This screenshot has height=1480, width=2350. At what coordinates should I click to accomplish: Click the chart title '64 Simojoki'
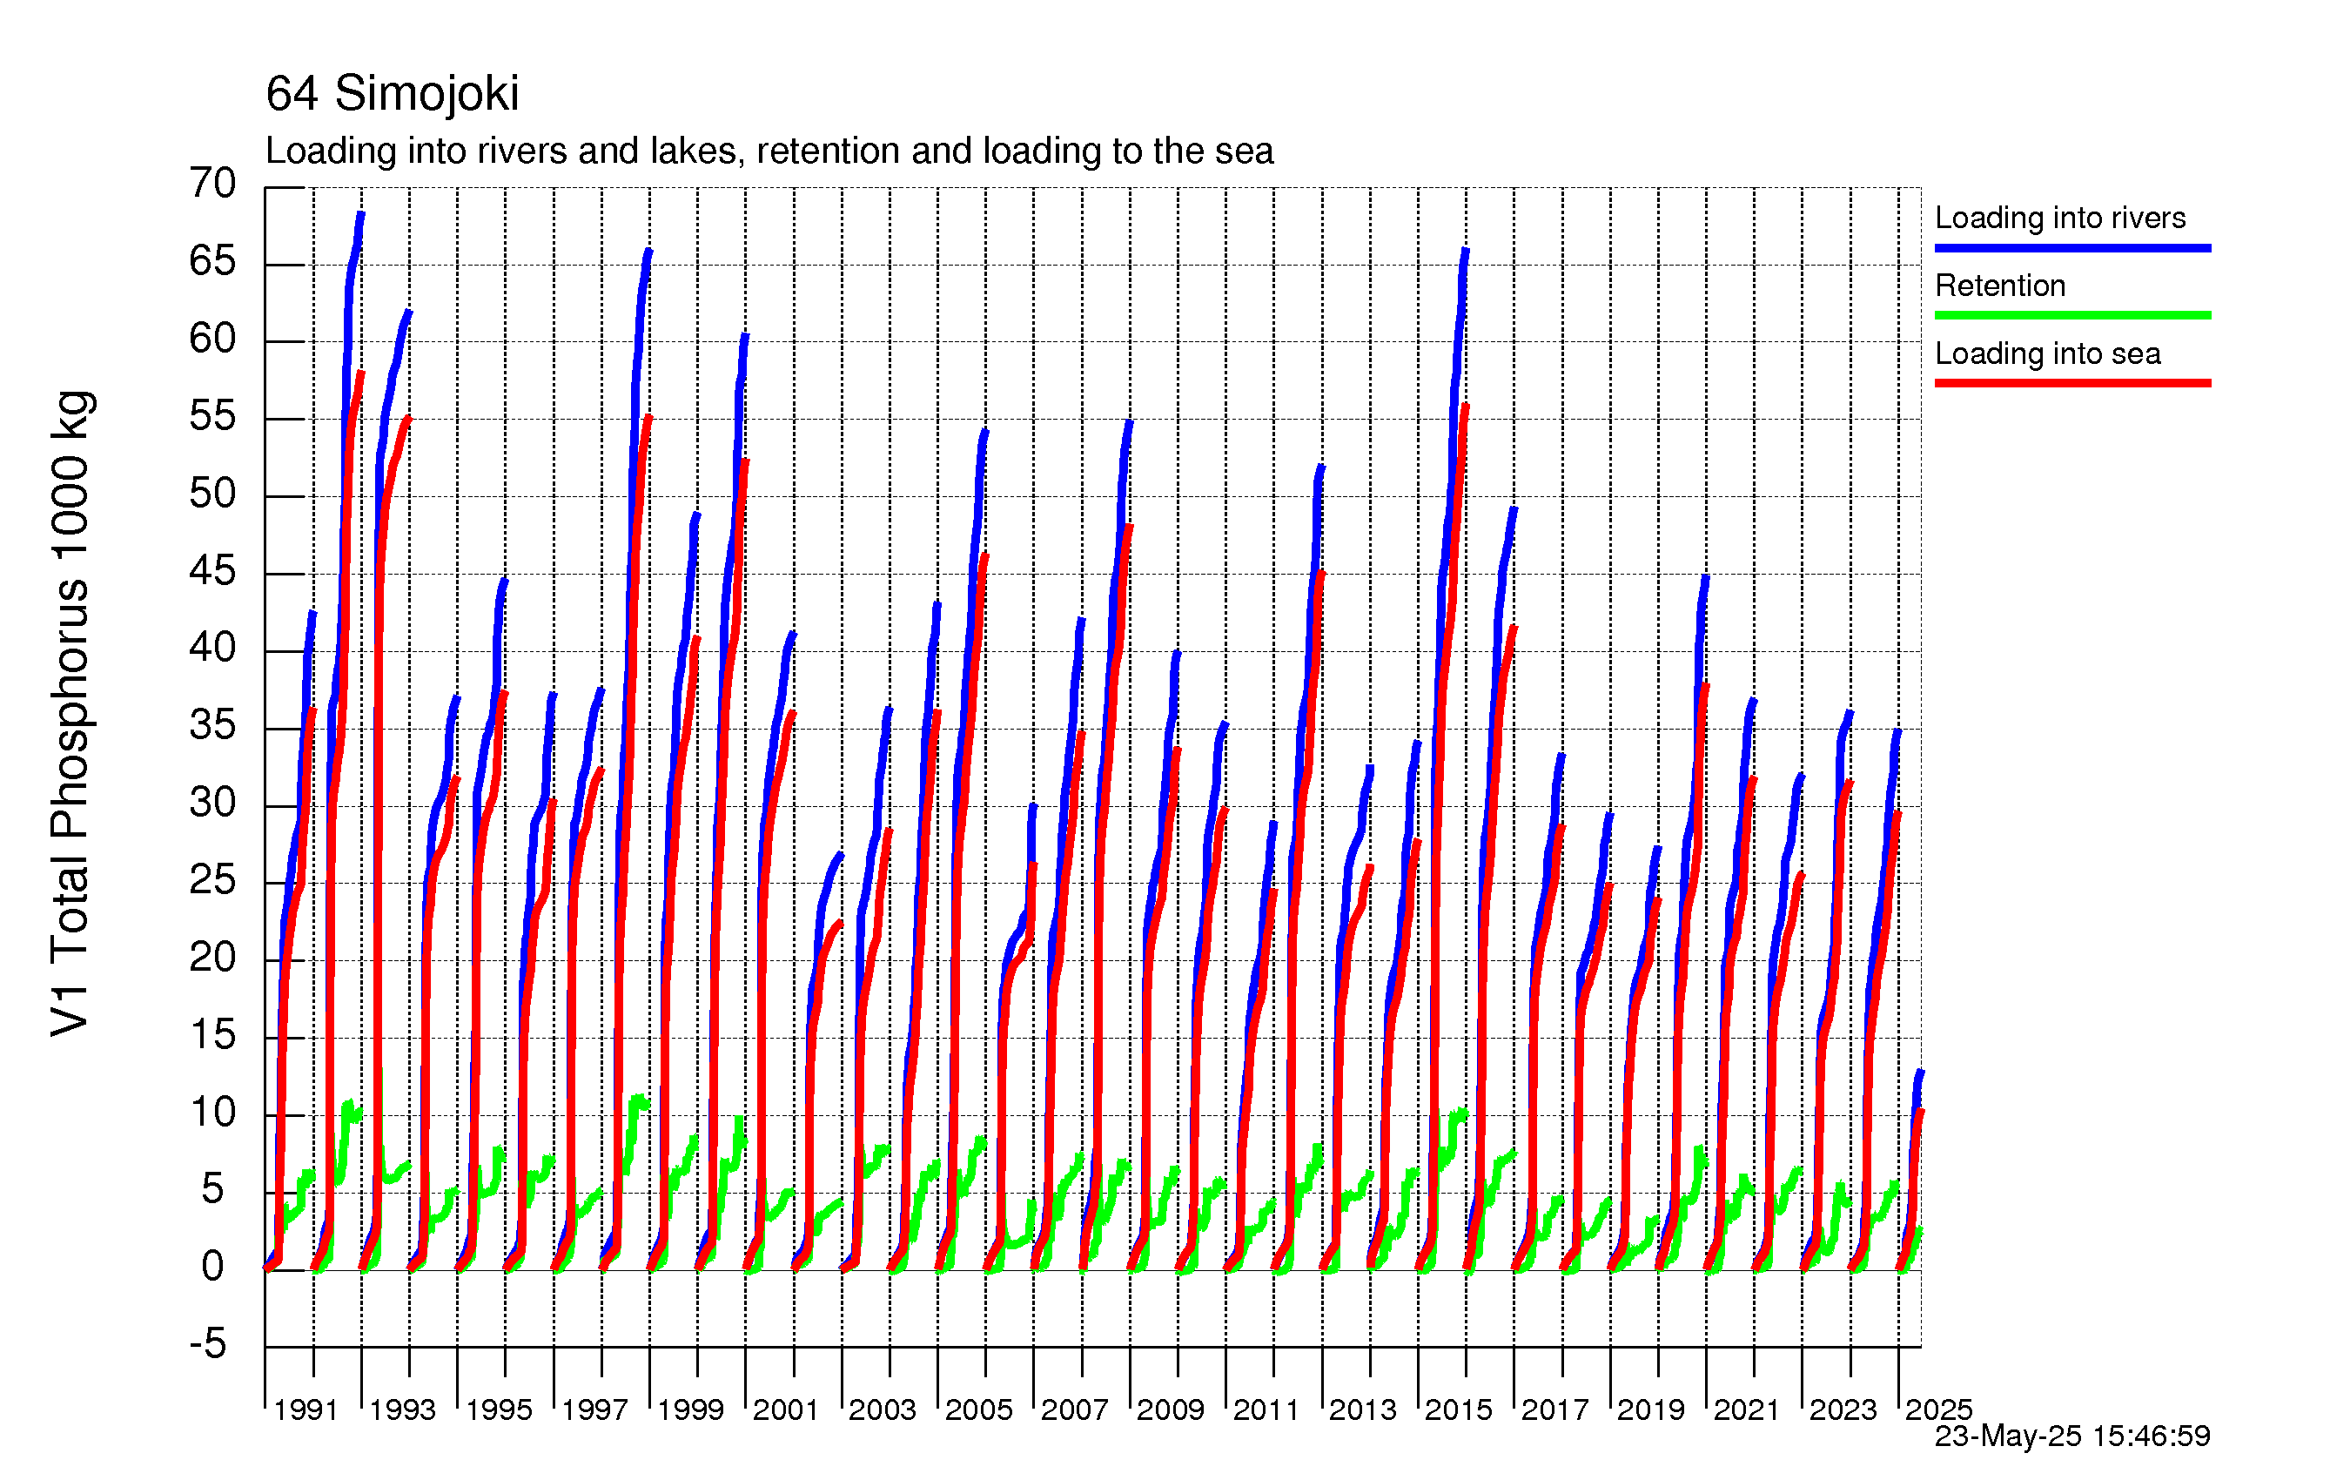click(393, 95)
